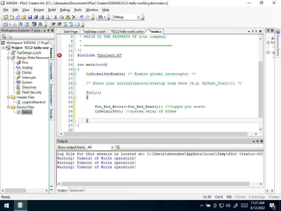
Task: Switch to ICC2-hello-world.cydwr tab
Action: tap(127, 32)
